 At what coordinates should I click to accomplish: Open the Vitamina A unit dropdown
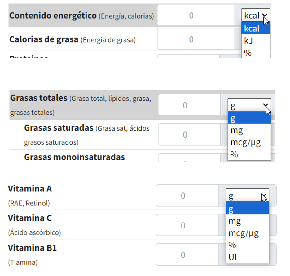point(247,196)
